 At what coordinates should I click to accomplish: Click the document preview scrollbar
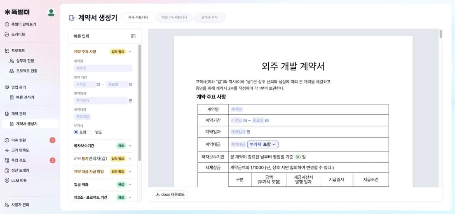[x=441, y=34]
